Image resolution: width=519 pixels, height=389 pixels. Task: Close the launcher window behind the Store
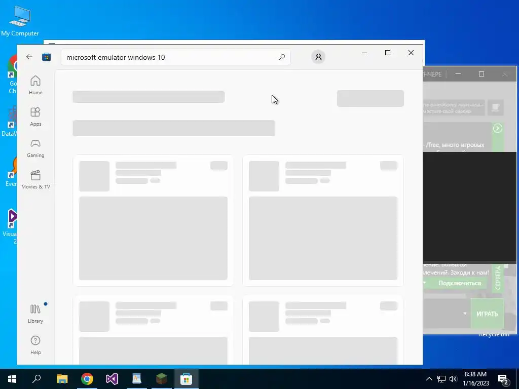tap(504, 74)
